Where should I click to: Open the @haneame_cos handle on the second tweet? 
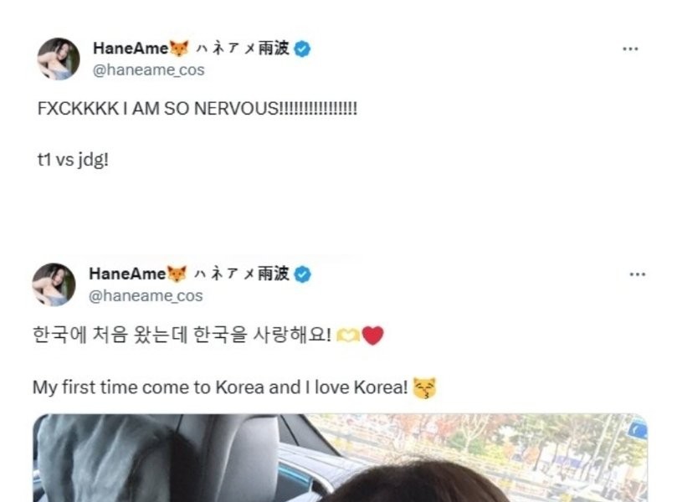click(x=146, y=295)
